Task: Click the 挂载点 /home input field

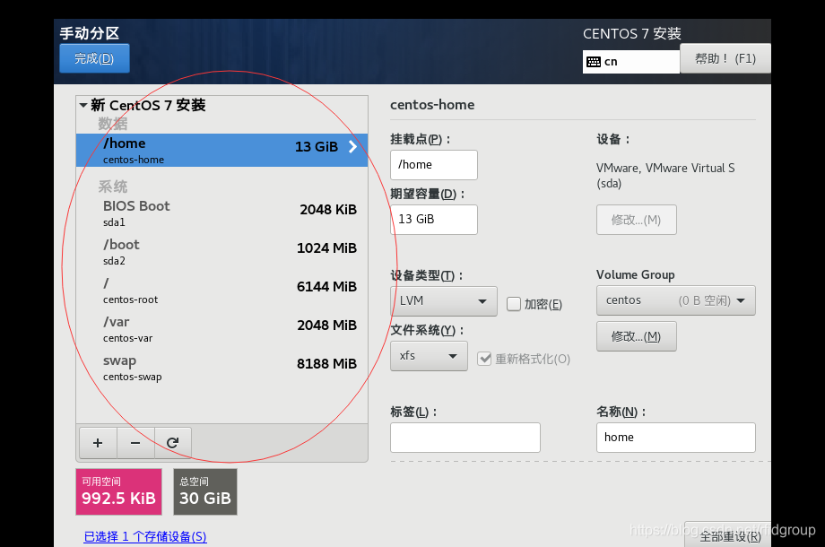Action: pos(433,165)
